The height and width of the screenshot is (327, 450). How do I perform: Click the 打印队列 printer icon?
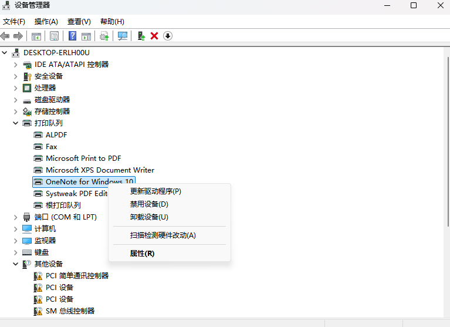click(x=27, y=123)
